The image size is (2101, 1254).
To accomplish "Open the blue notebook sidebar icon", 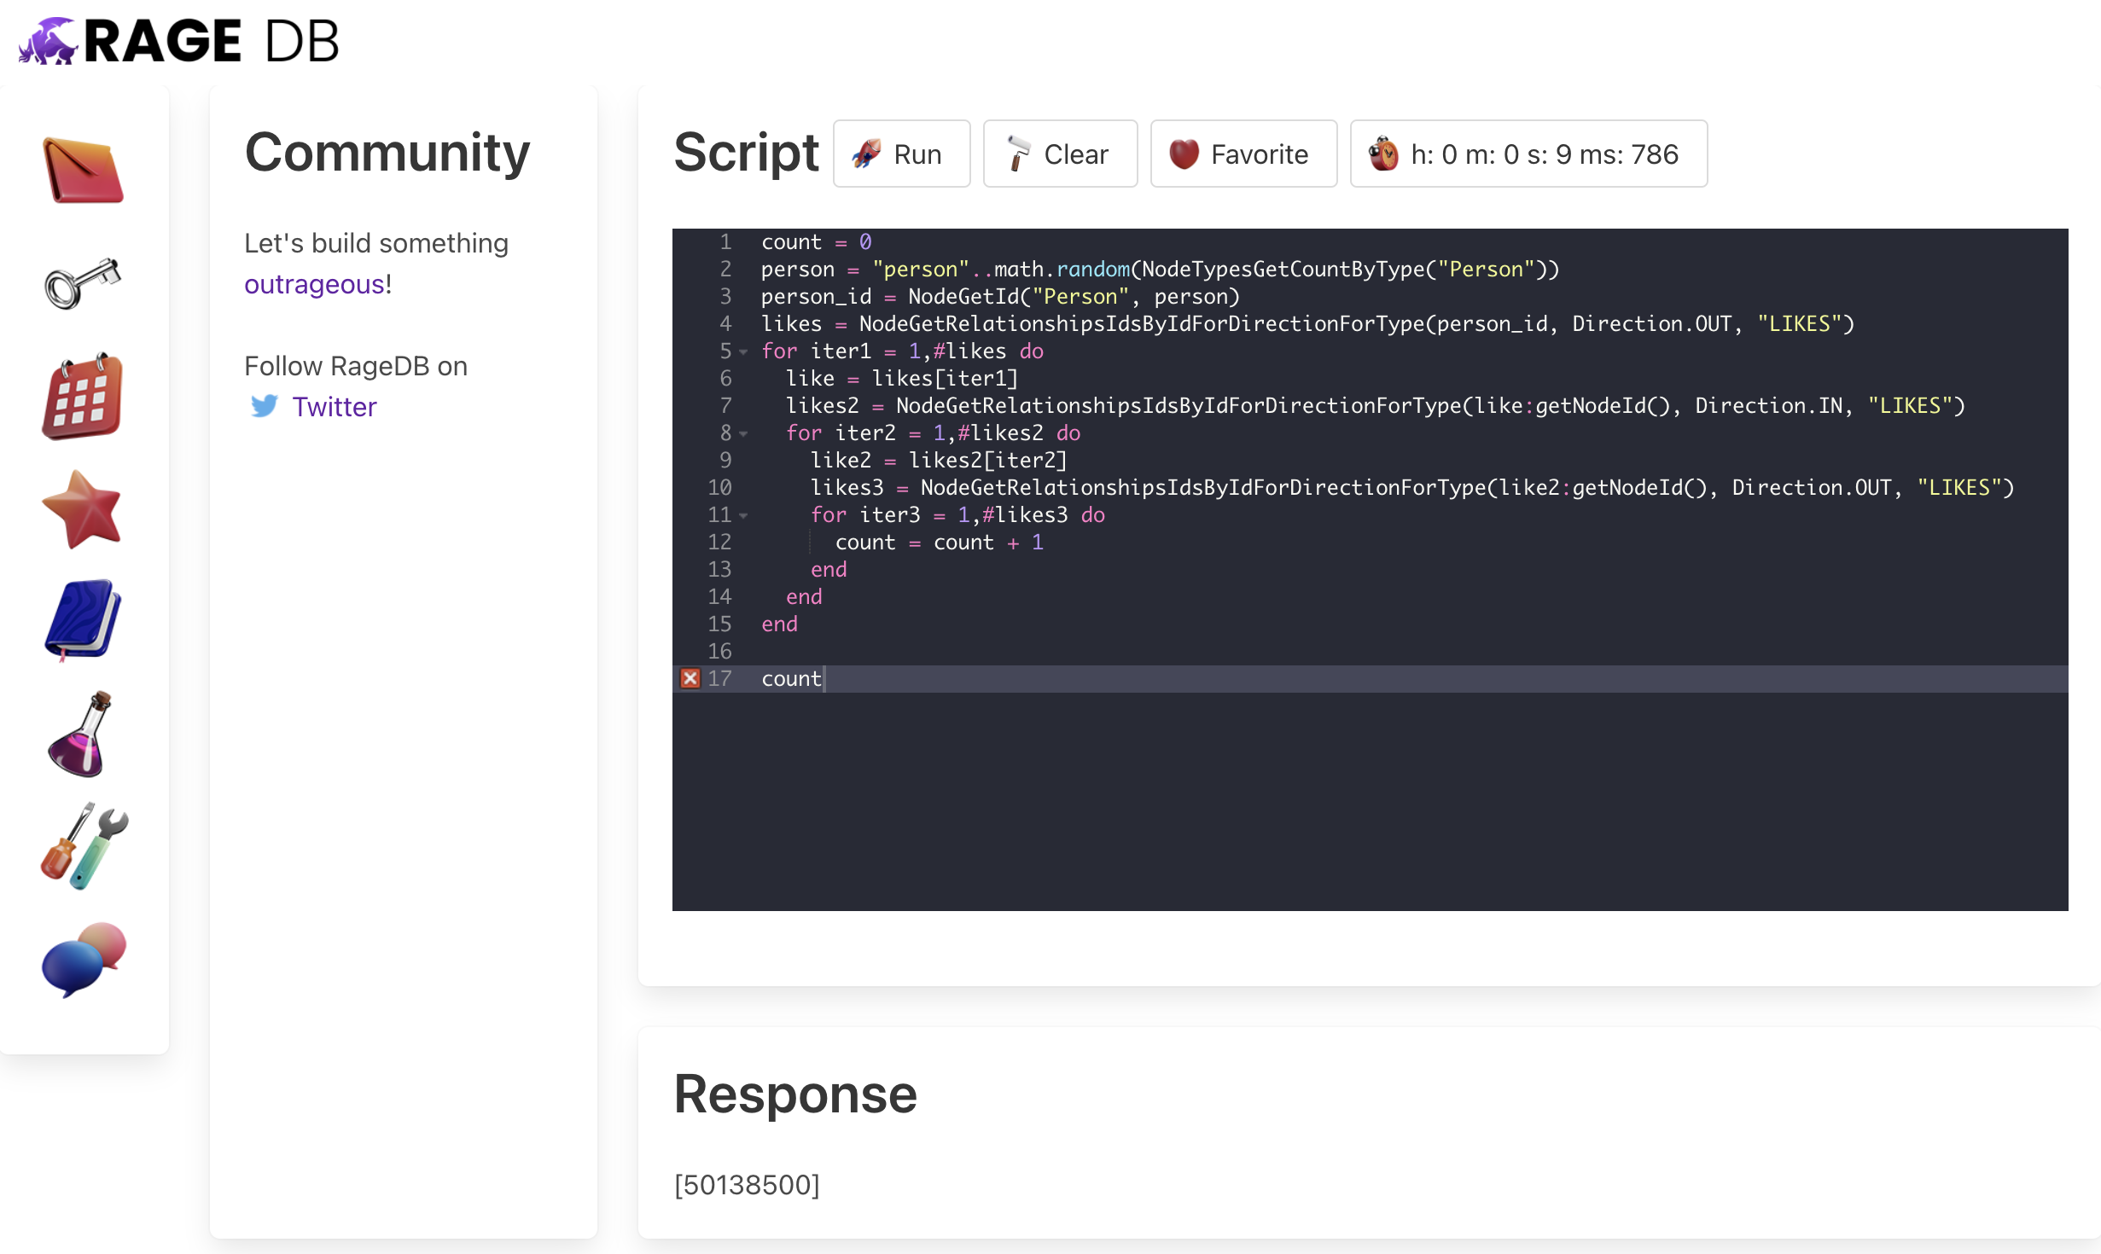I will (x=83, y=620).
